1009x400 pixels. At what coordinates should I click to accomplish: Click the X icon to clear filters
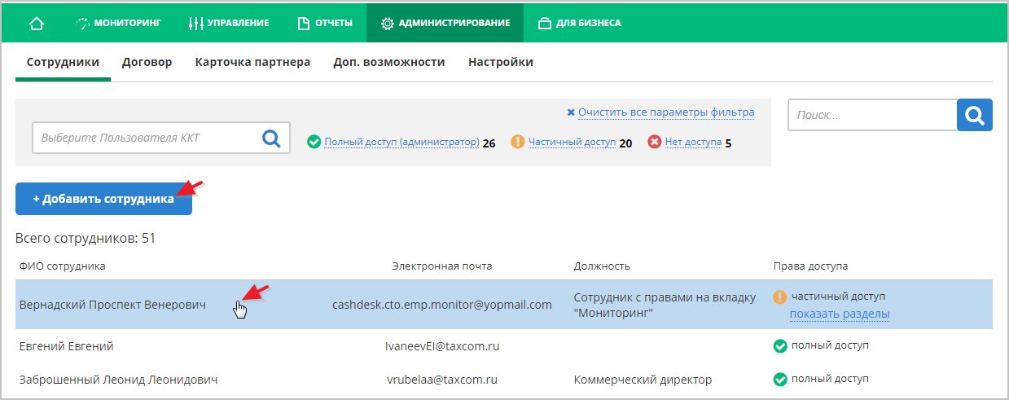(x=571, y=112)
